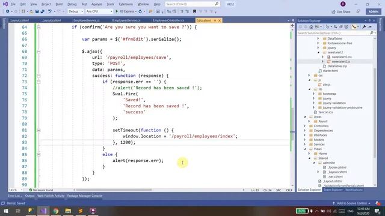
Task: Click the ADMIN button
Action: pyautogui.click(x=374, y=11)
